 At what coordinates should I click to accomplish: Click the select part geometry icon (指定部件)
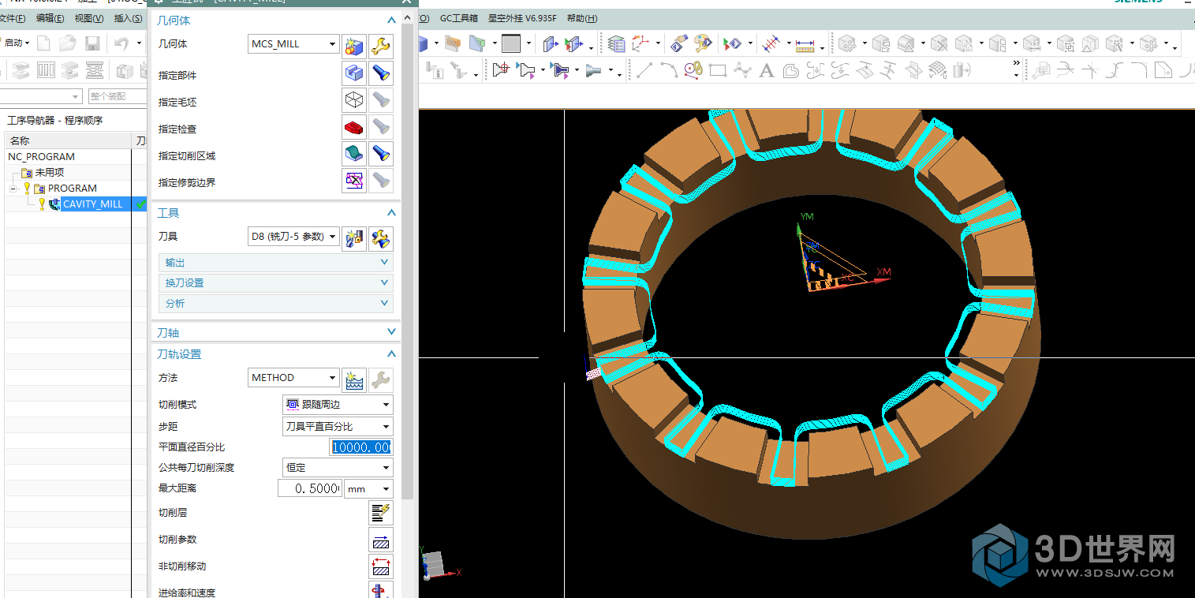click(354, 74)
